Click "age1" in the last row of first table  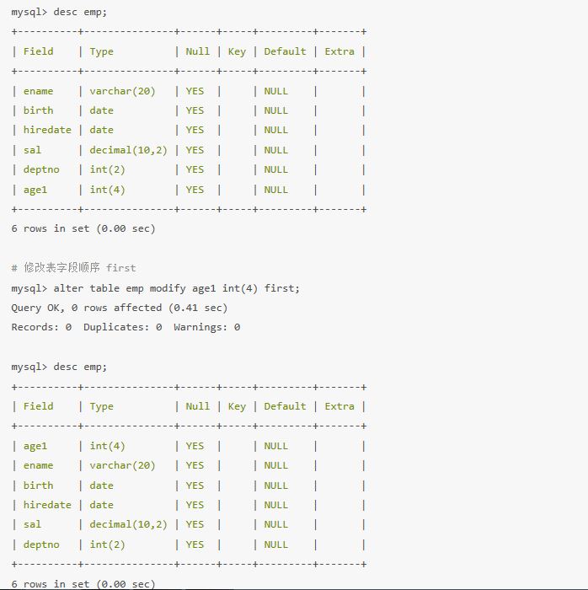(35, 190)
